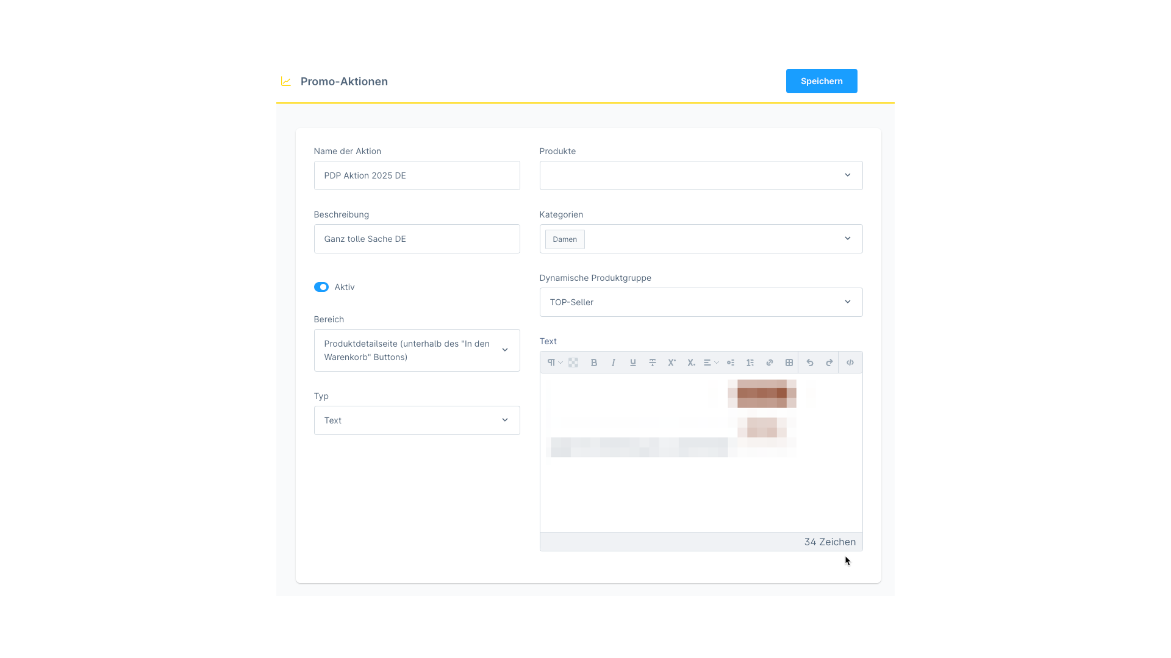Undo the last editor change
The image size is (1171, 658).
810,363
